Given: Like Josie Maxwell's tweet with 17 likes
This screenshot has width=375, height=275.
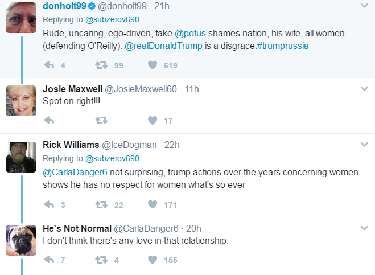Looking at the screenshot, I should coord(153,120).
